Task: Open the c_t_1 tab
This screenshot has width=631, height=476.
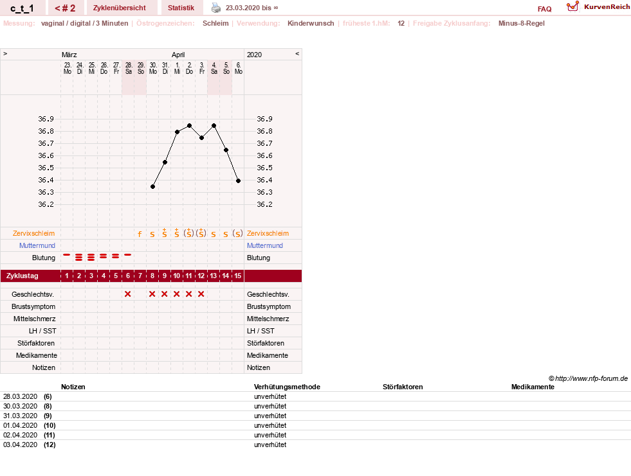Action: 22,8
